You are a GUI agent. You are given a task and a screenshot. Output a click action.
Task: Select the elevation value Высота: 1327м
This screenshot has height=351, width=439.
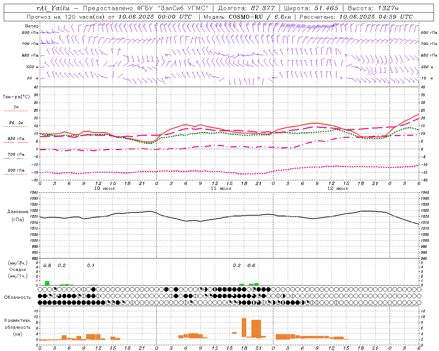(373, 8)
